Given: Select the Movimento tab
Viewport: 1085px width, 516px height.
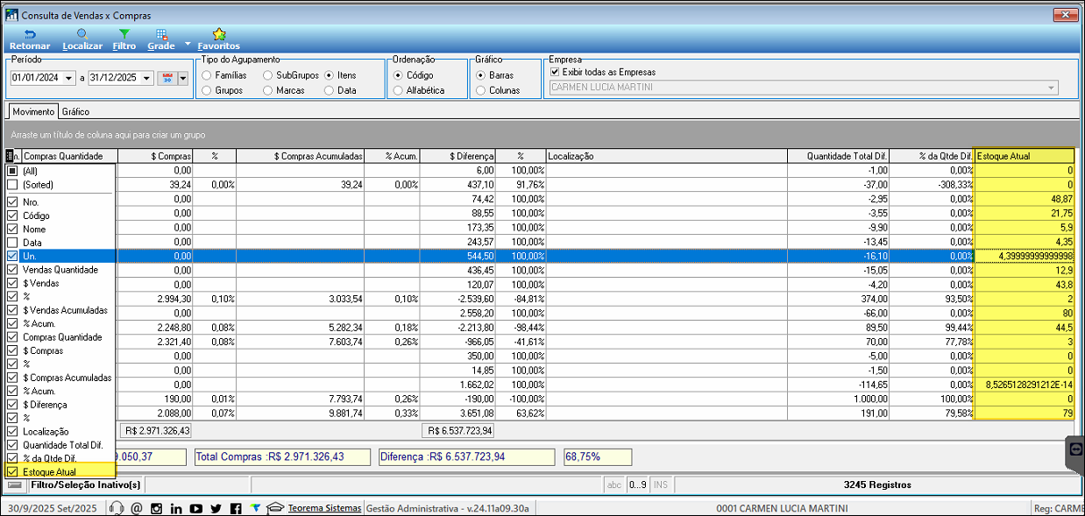Looking at the screenshot, I should tap(33, 112).
